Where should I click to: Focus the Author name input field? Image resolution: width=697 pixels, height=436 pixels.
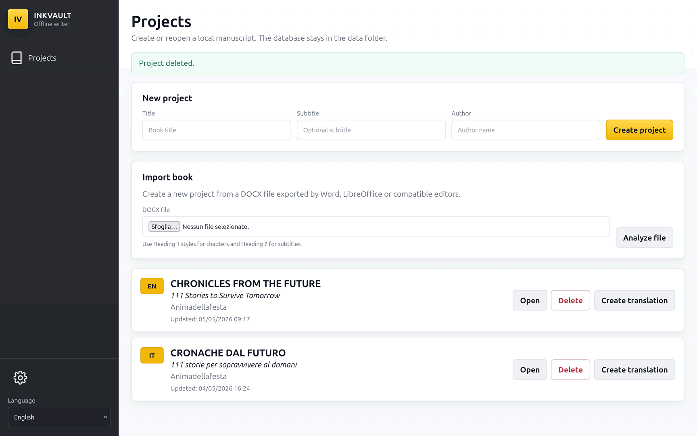[x=526, y=130]
